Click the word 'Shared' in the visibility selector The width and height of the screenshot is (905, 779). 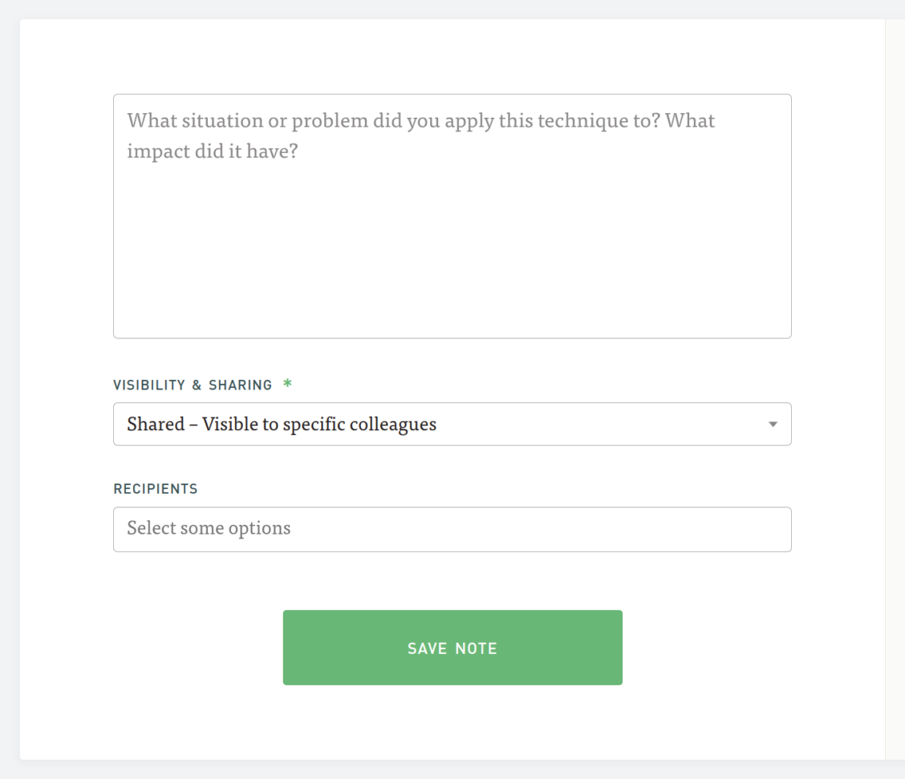pyautogui.click(x=156, y=424)
